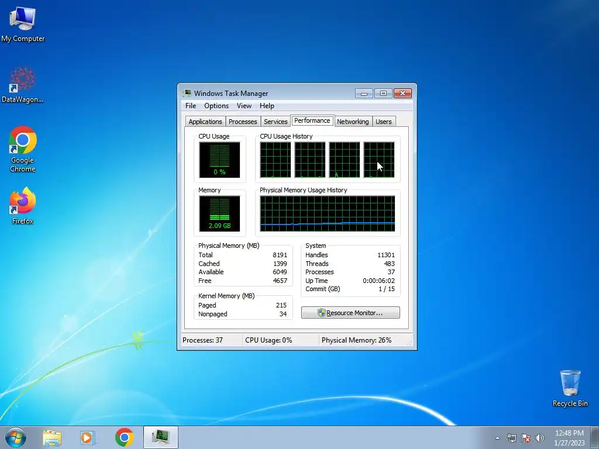Open Chrome from the taskbar
The width and height of the screenshot is (599, 449).
pos(124,437)
